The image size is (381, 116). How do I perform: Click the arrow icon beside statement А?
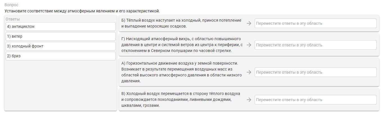[249, 72]
